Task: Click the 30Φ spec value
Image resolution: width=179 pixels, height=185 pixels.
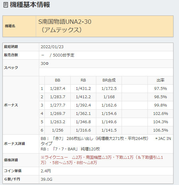Action: point(45,64)
